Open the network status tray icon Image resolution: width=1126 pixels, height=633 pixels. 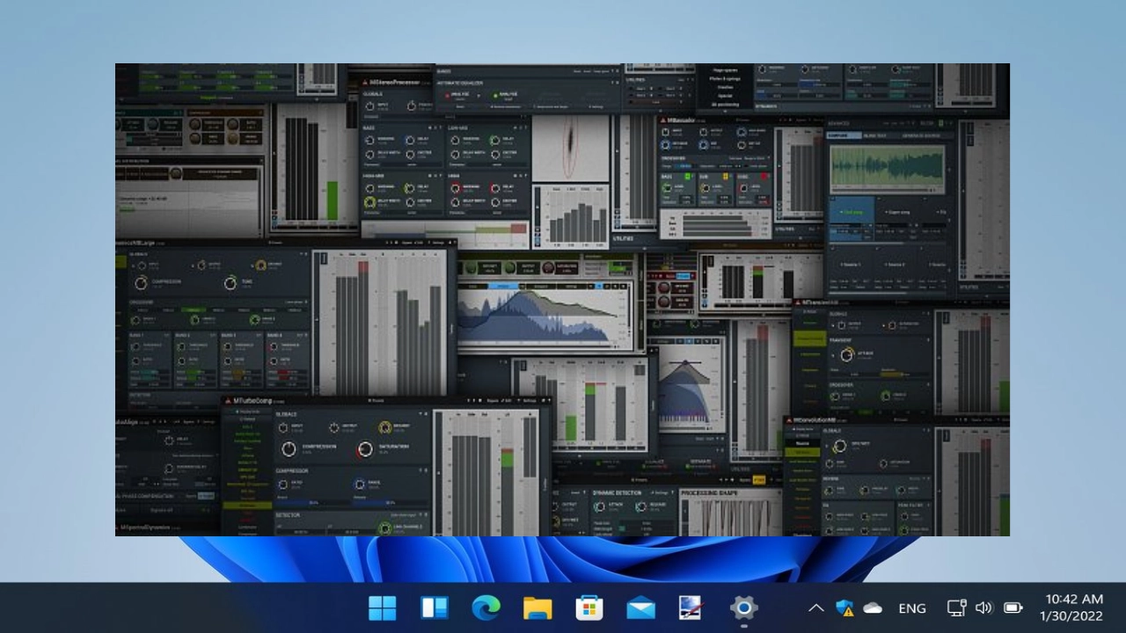[x=956, y=608]
